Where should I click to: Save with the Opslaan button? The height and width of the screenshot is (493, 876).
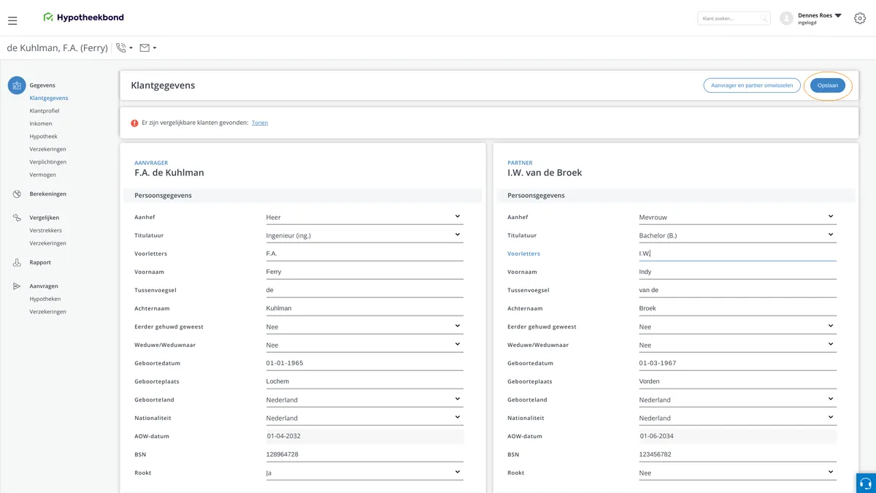(828, 85)
